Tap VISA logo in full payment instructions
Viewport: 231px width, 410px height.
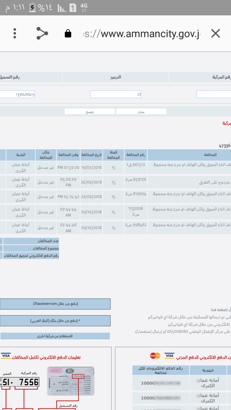point(6,356)
